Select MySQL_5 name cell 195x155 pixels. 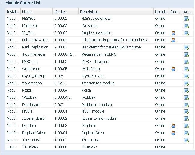[x=30, y=62]
